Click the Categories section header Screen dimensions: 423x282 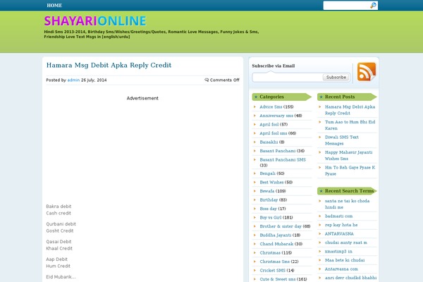pos(281,97)
